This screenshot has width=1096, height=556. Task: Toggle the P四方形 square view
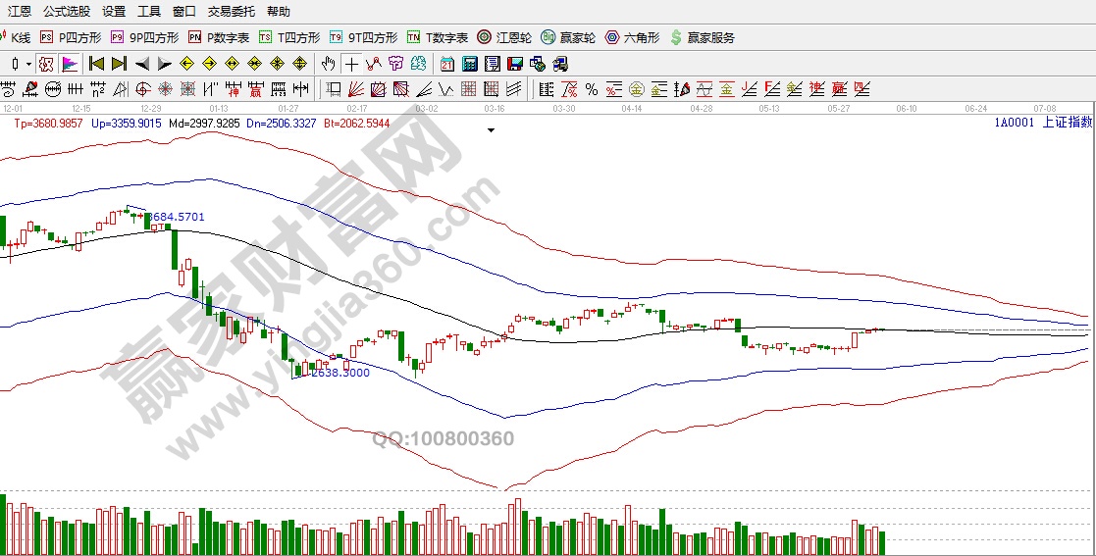click(x=71, y=37)
